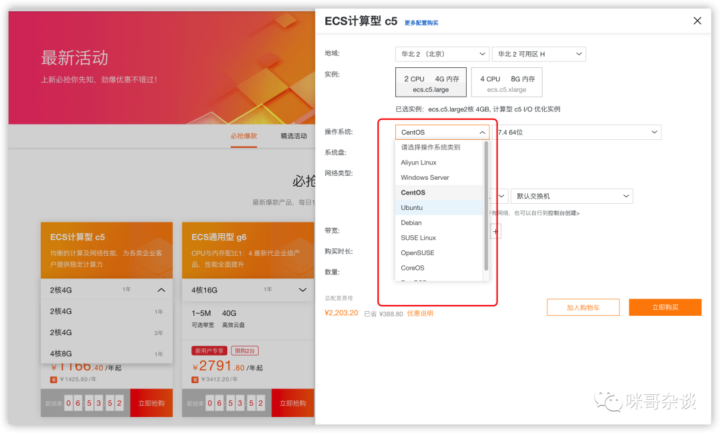Choose CentOS in the OS list

click(x=439, y=193)
